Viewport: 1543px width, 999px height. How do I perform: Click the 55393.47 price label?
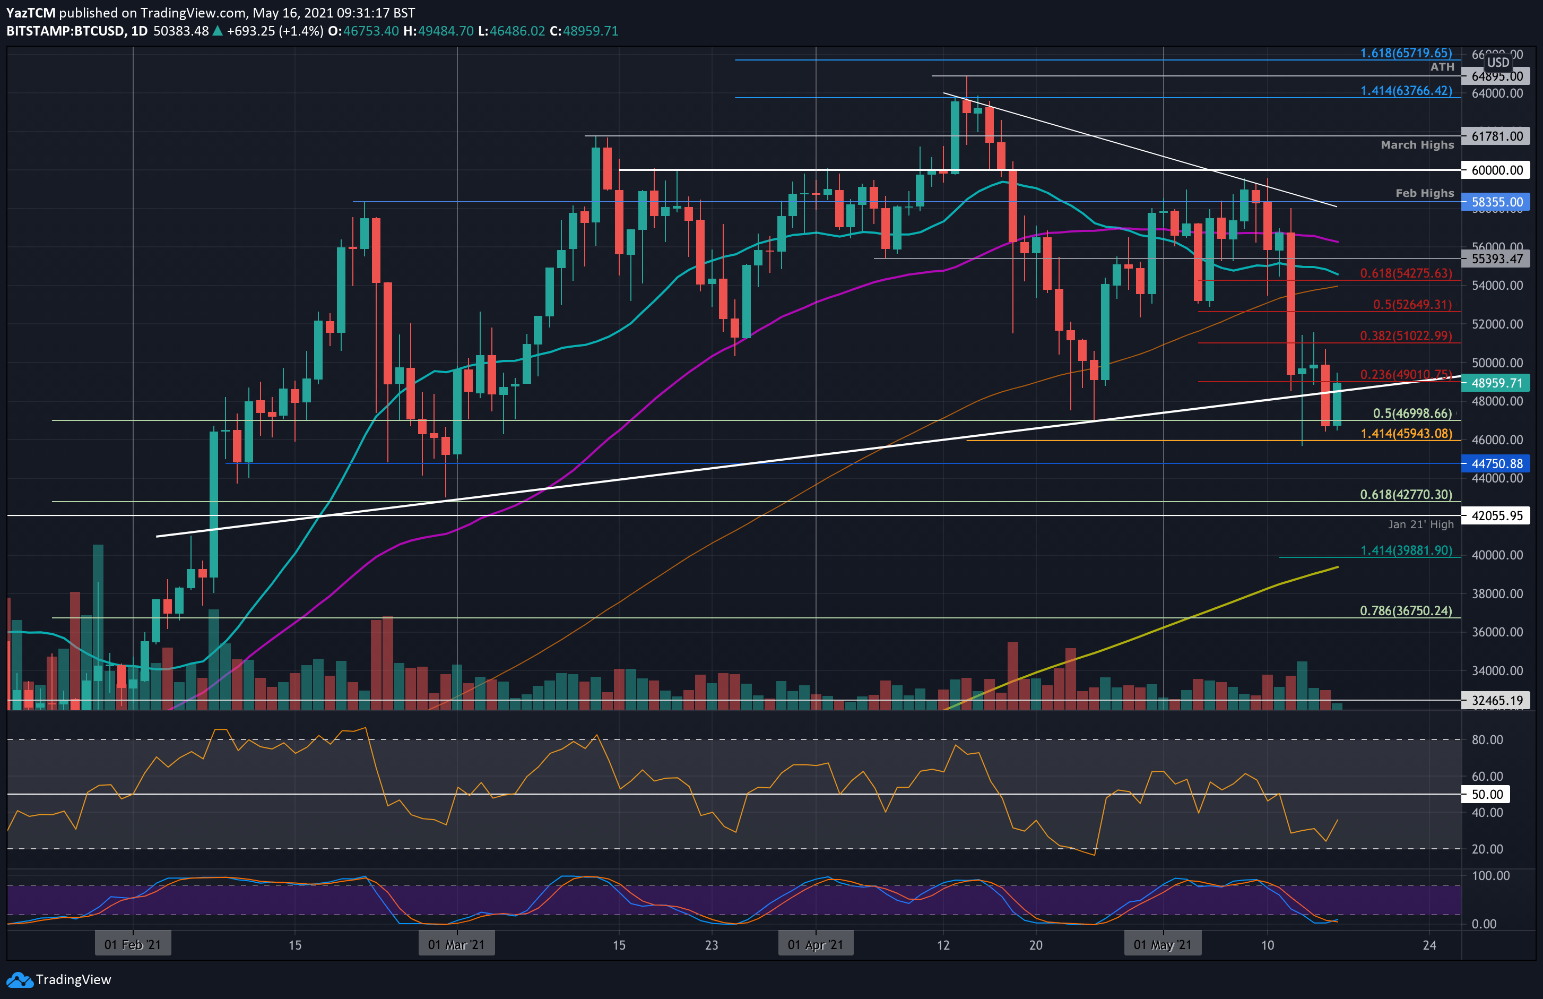point(1496,259)
